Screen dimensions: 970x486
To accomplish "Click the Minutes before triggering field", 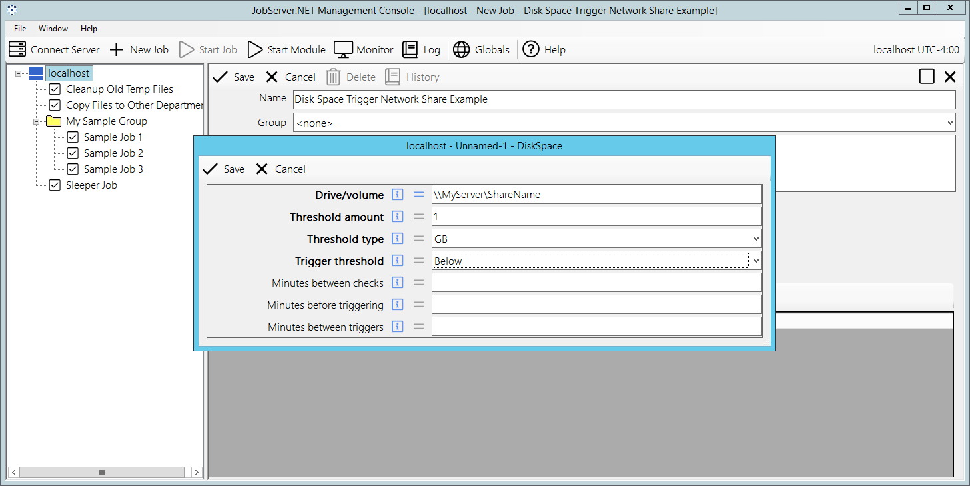I will 596,305.
